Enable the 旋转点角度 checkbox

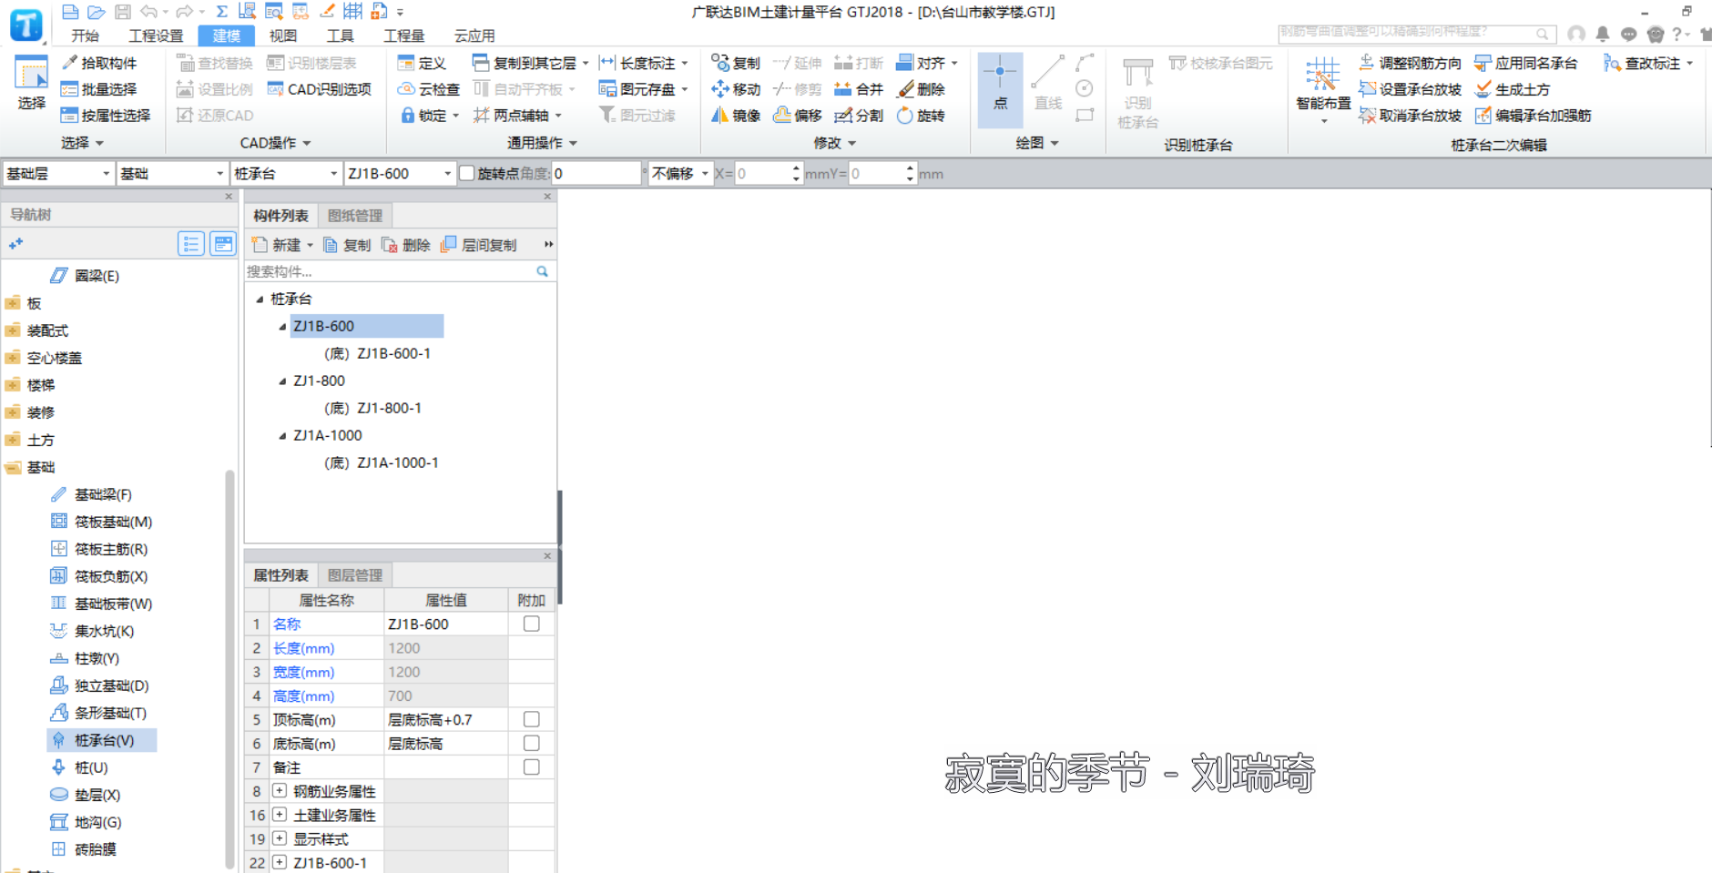point(467,173)
